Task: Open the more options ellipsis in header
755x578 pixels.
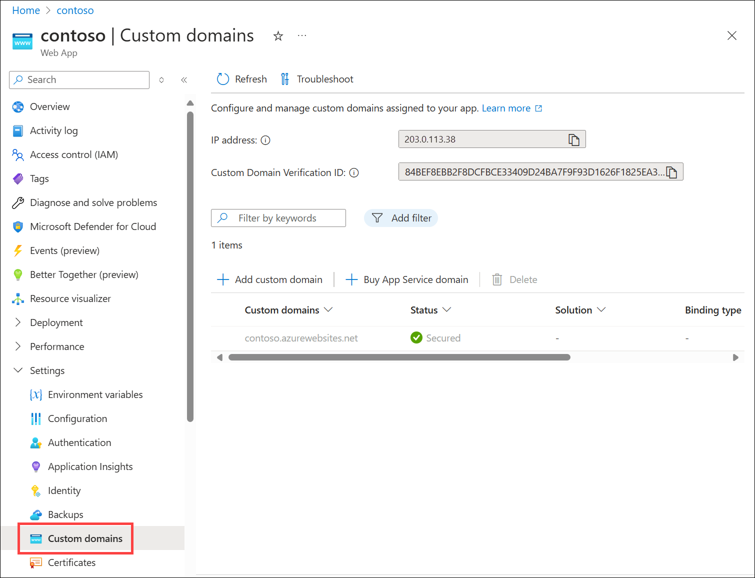Action: click(x=302, y=36)
